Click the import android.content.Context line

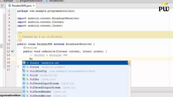(41, 22)
